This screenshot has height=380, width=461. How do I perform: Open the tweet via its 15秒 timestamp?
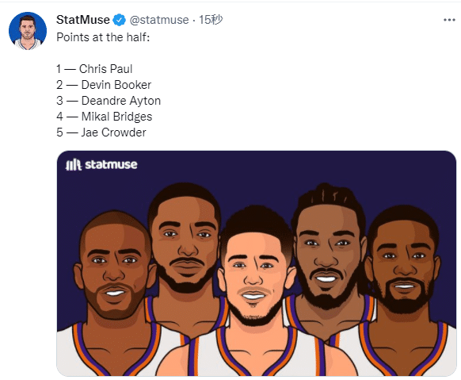point(211,20)
